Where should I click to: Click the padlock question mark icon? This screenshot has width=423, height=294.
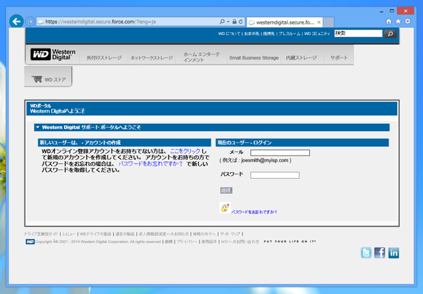click(x=225, y=207)
